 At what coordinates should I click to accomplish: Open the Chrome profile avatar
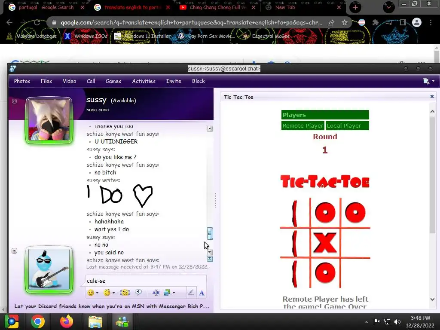click(417, 22)
